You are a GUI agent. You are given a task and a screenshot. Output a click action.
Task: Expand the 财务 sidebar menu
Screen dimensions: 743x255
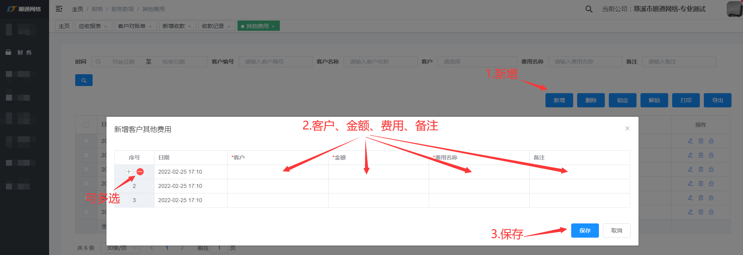pos(25,52)
